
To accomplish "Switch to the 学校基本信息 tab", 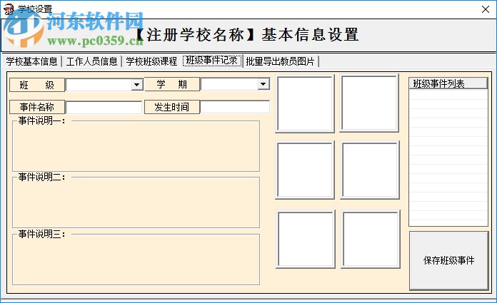I will [31, 61].
